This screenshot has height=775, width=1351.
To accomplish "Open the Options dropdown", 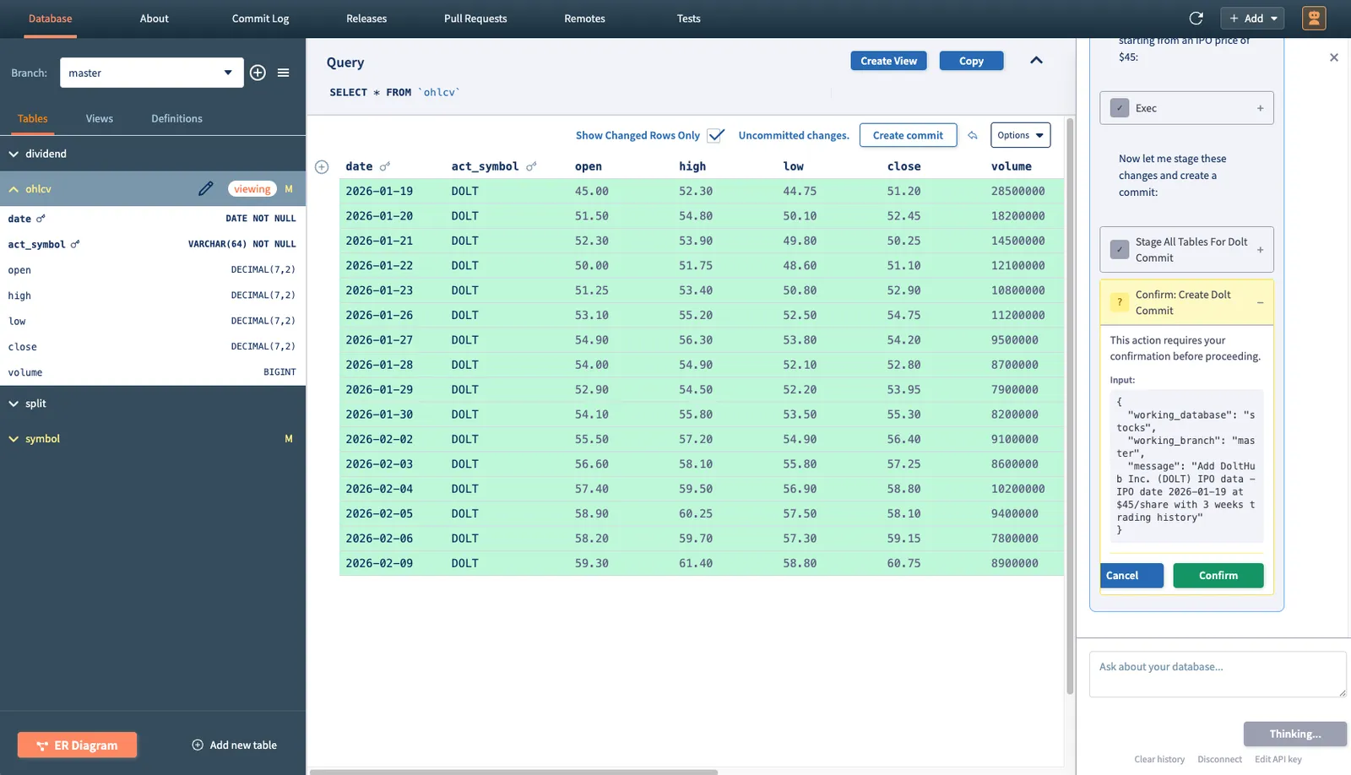I will pyautogui.click(x=1020, y=135).
